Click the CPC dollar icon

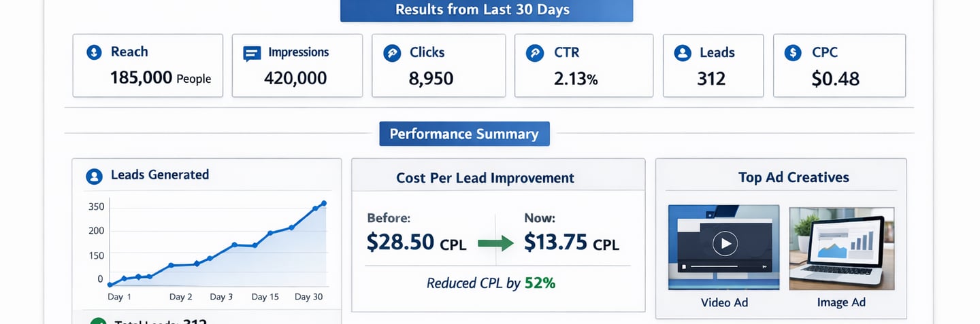(793, 53)
